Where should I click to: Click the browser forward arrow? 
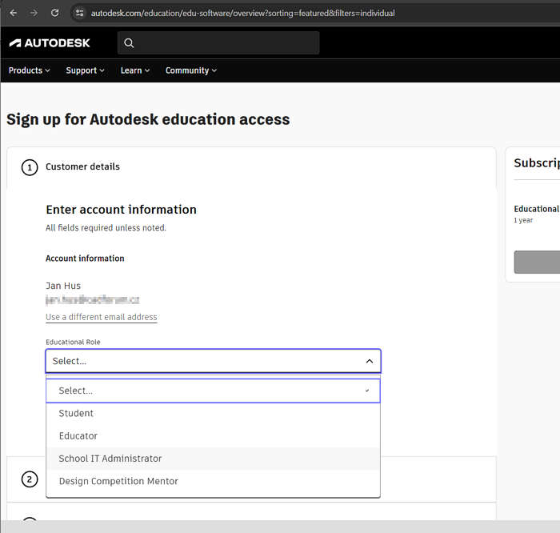tap(34, 13)
